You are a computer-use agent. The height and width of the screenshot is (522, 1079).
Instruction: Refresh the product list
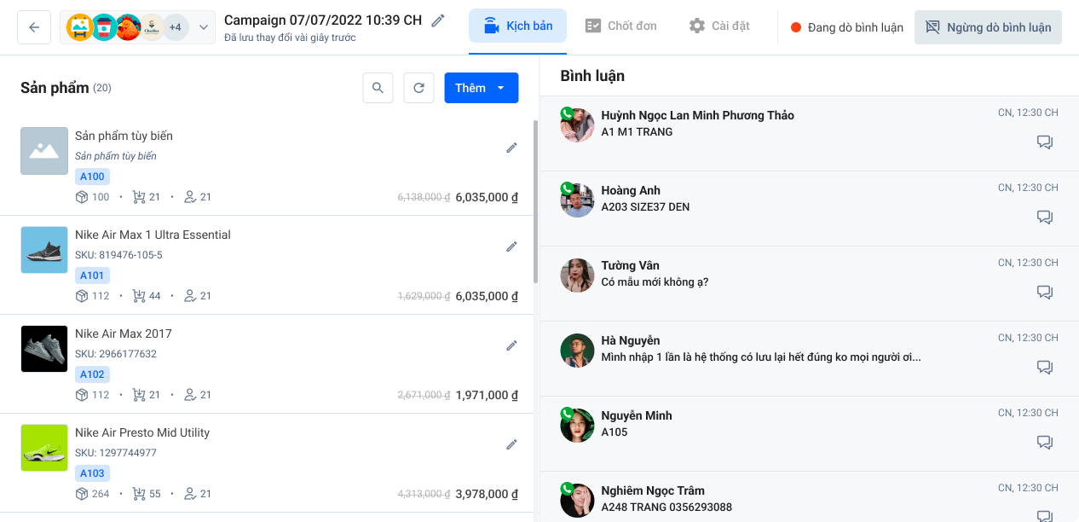pyautogui.click(x=418, y=88)
